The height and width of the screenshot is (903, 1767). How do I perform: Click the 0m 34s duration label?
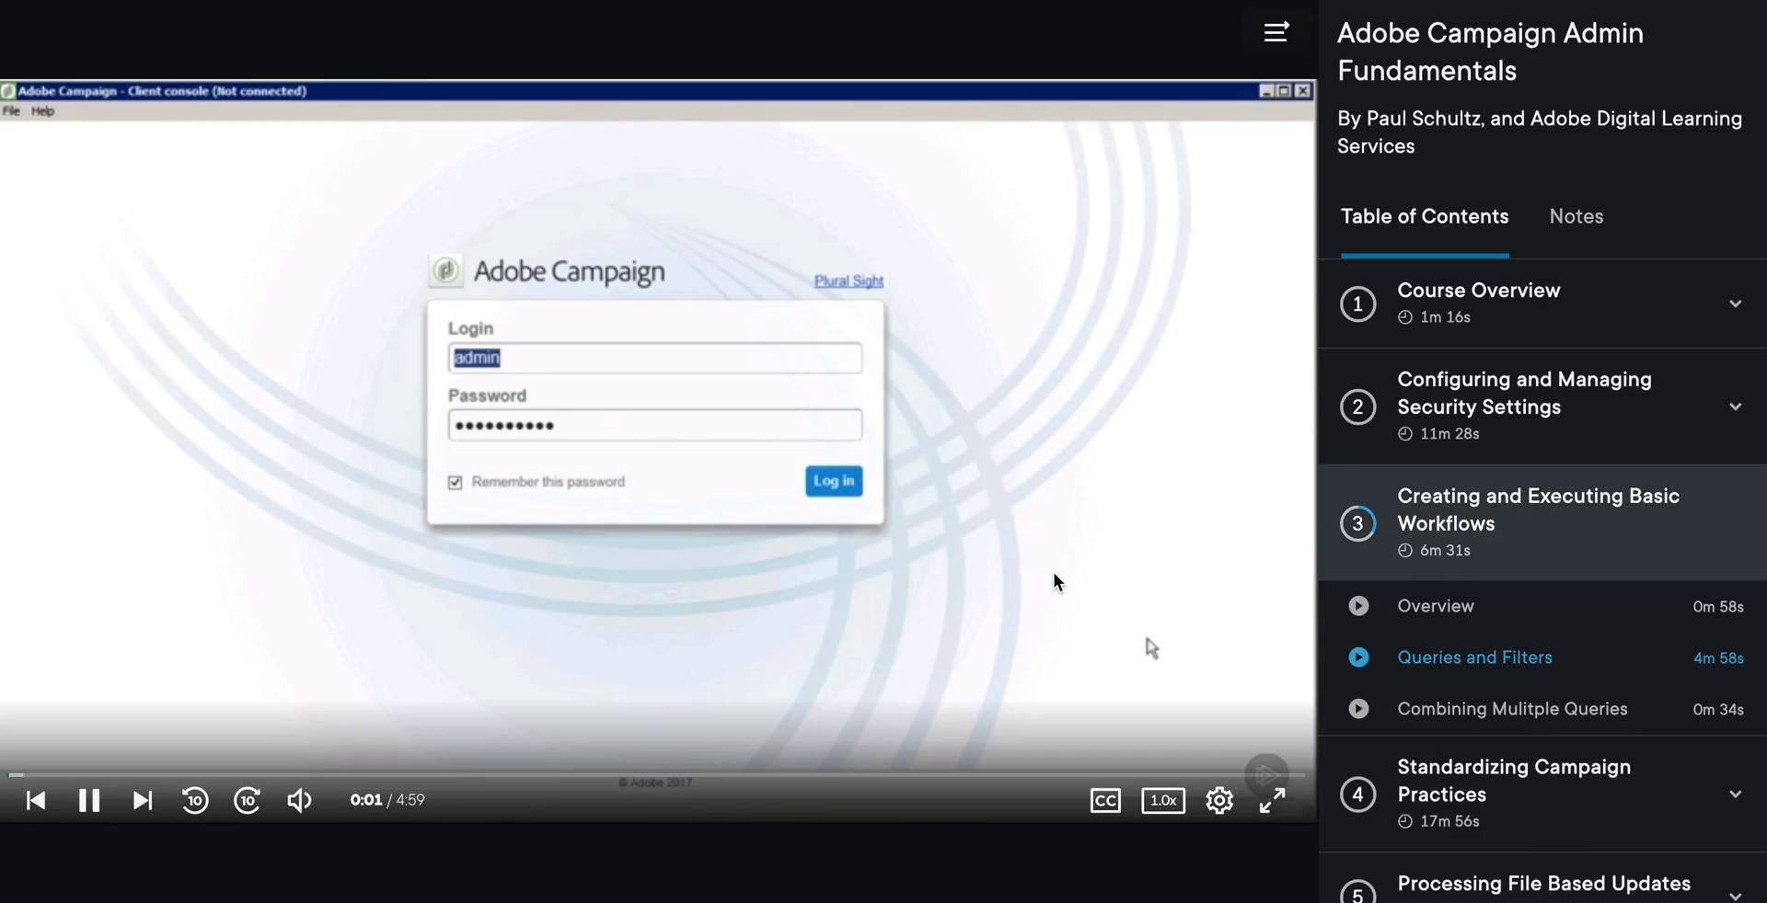[1718, 710]
